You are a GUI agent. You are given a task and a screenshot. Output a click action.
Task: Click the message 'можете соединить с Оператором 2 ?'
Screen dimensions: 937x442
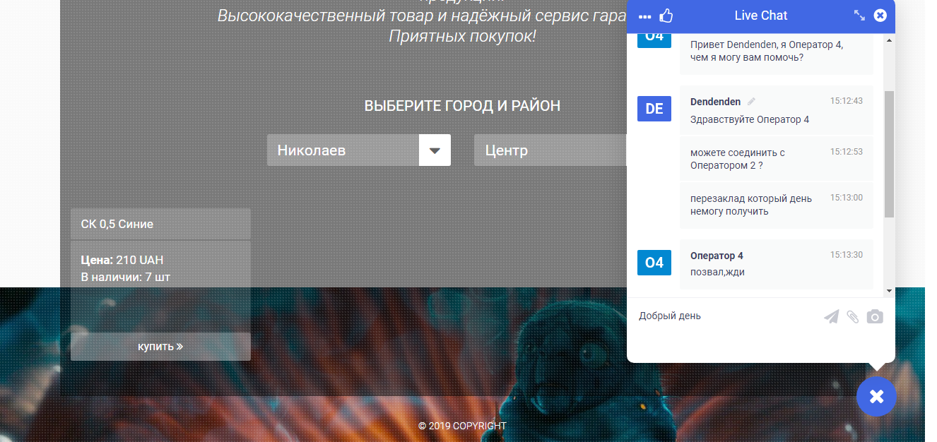738,159
